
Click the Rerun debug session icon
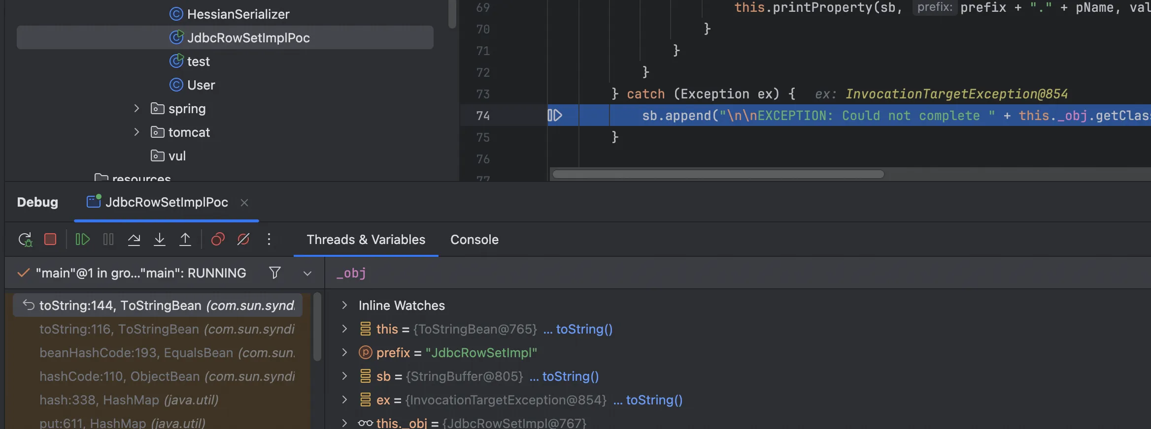25,240
